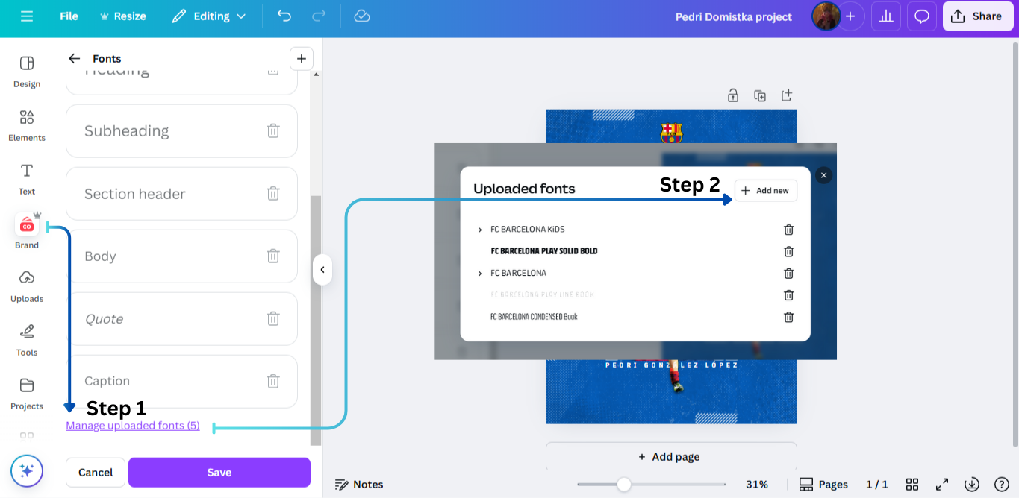Click Add new in Uploaded fonts

pyautogui.click(x=766, y=191)
